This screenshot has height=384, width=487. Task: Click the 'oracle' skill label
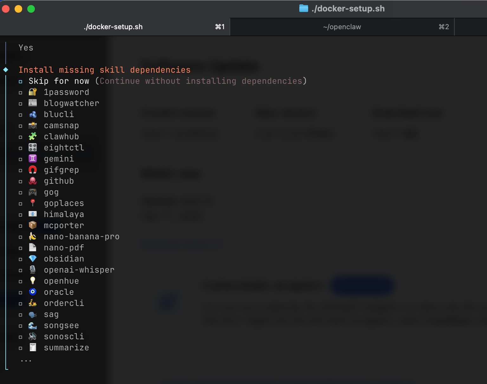pyautogui.click(x=59, y=292)
